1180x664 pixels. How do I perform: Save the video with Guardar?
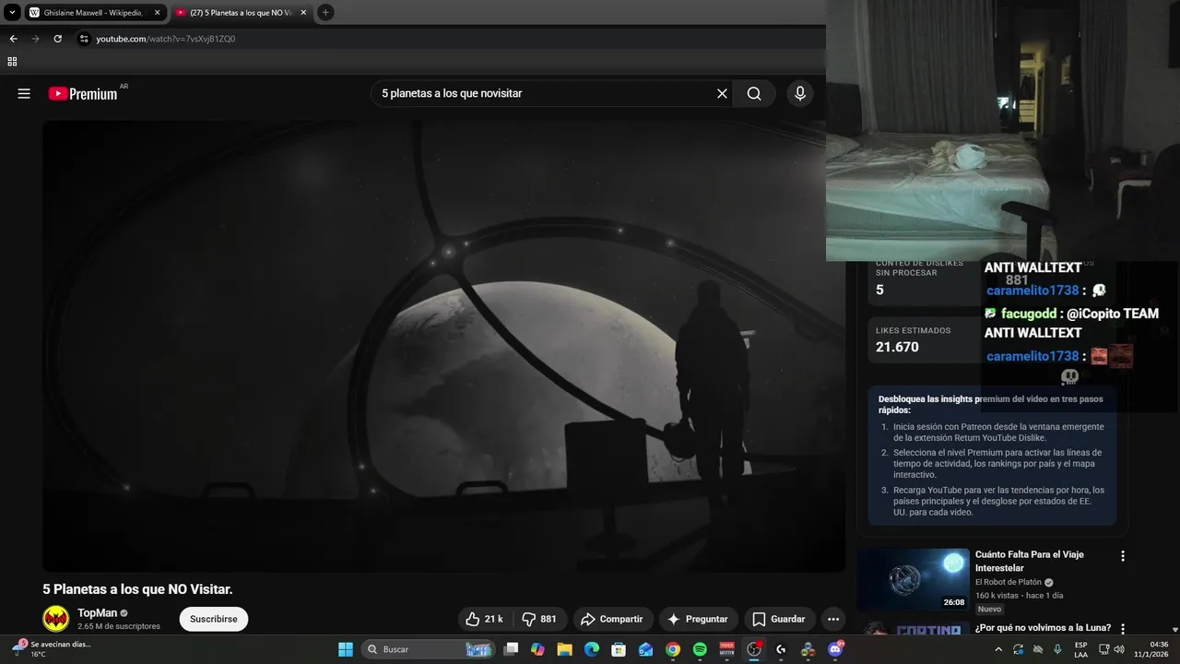coord(780,619)
